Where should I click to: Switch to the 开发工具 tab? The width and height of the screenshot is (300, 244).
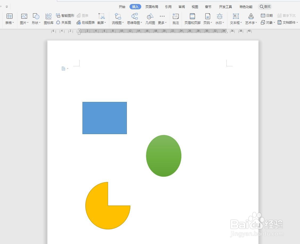pos(225,7)
